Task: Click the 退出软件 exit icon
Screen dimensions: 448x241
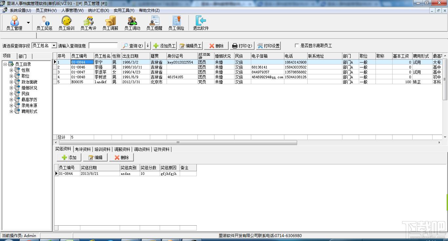Action: click(201, 23)
